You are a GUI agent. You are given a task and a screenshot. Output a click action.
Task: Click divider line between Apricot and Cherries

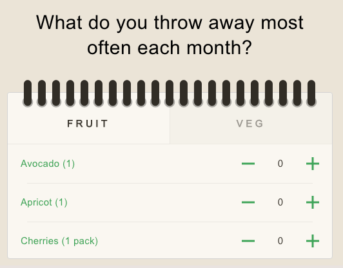[x=170, y=222]
